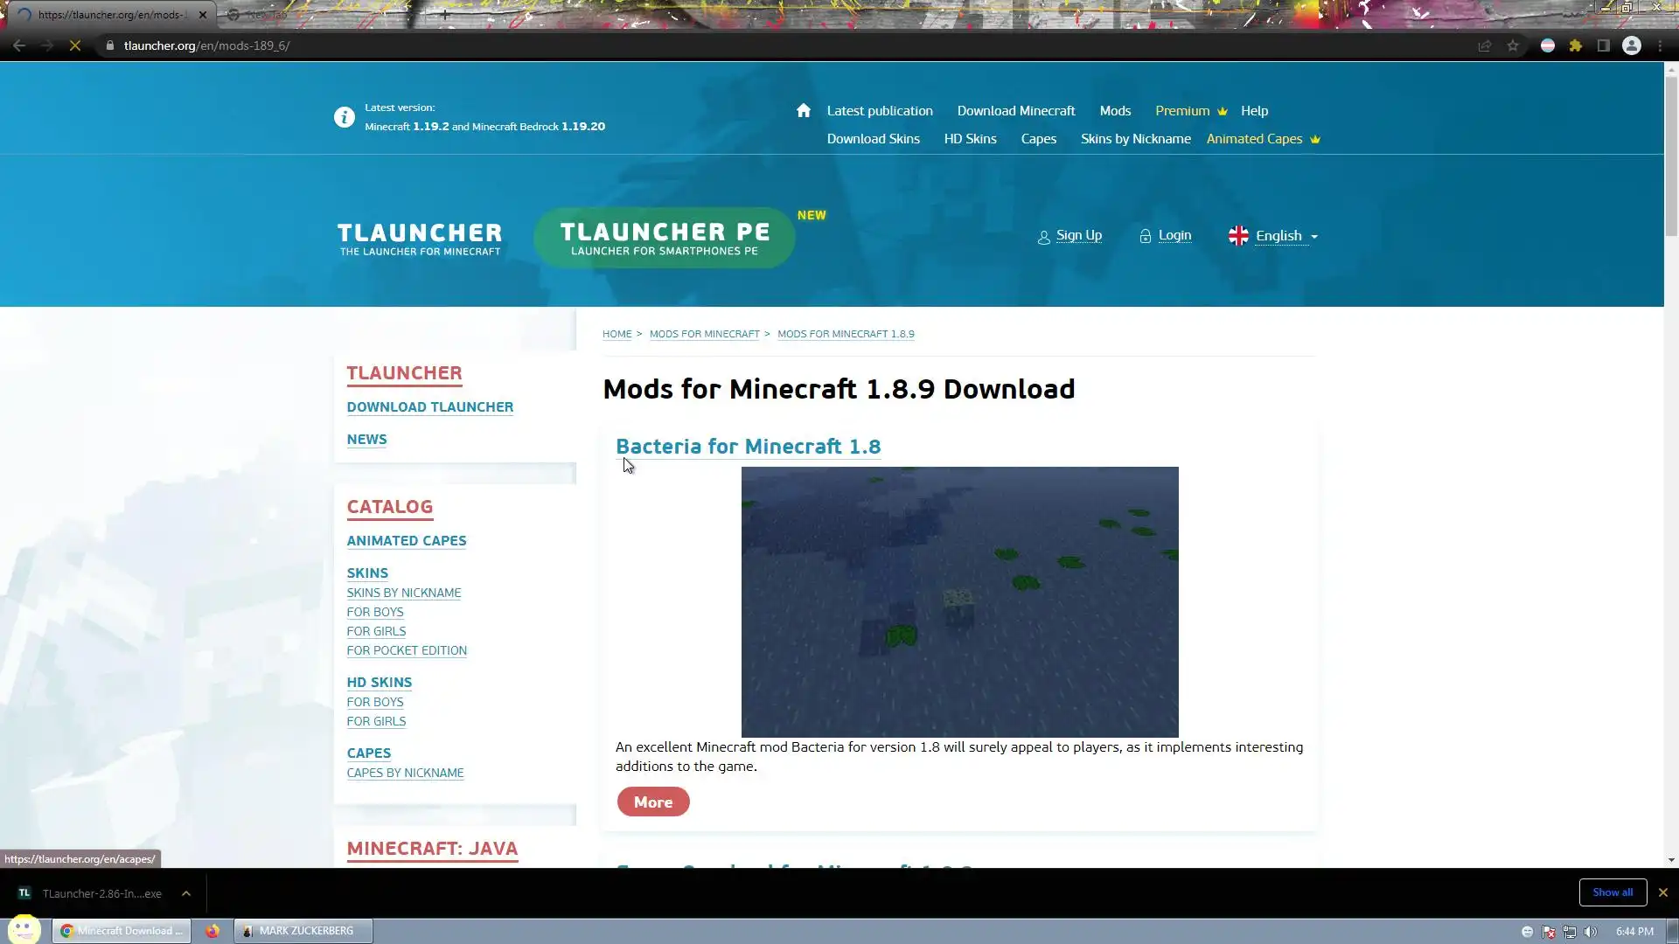The height and width of the screenshot is (944, 1679).
Task: Bookmark this page with the star icon
Action: pyautogui.click(x=1513, y=45)
